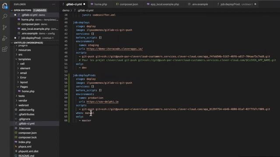
Task: Open .gitattributes file in explorer
Action: point(26,114)
